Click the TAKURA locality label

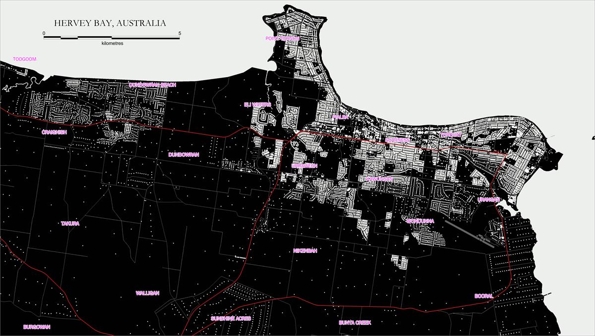point(70,224)
